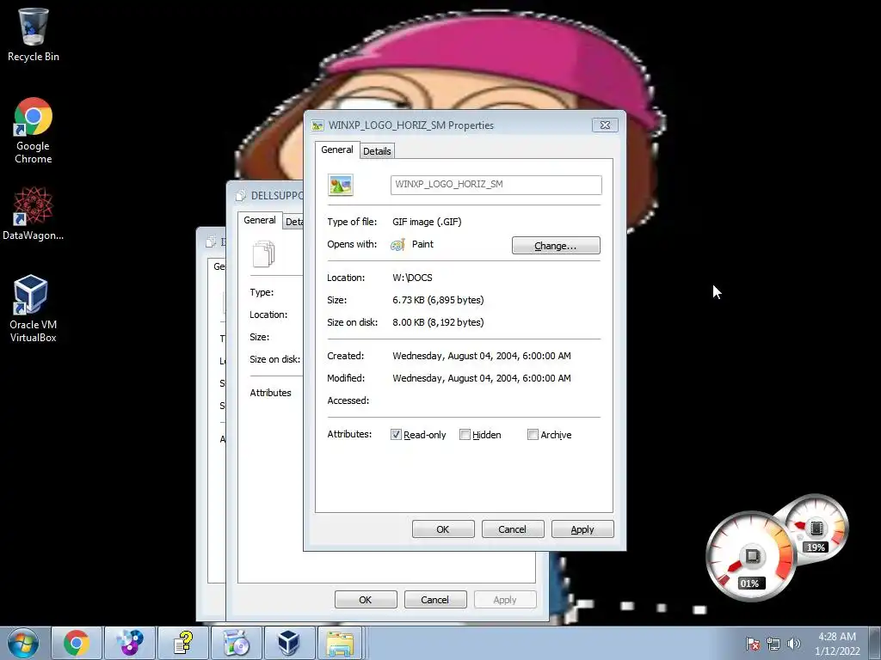Click the question mark document taskbar icon
Screen dimensions: 881x660
point(182,643)
